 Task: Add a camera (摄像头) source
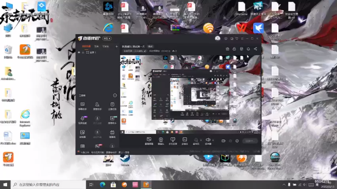click(161, 141)
